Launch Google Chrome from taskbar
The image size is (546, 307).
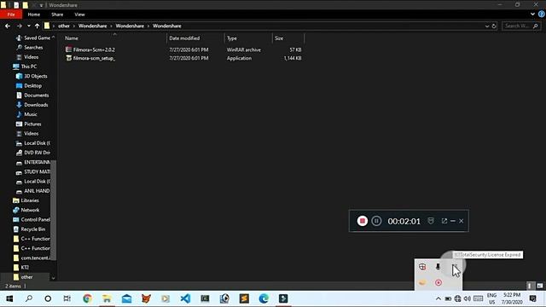(x=87, y=298)
